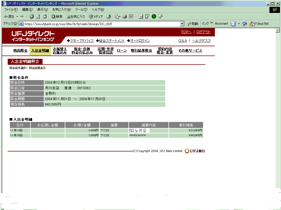This screenshot has width=281, height=210.
Task: Open the History toolbar icon
Action: click(108, 17)
